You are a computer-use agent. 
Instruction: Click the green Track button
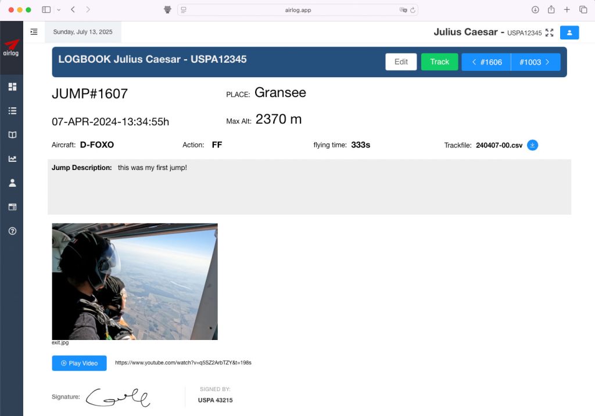(x=439, y=62)
